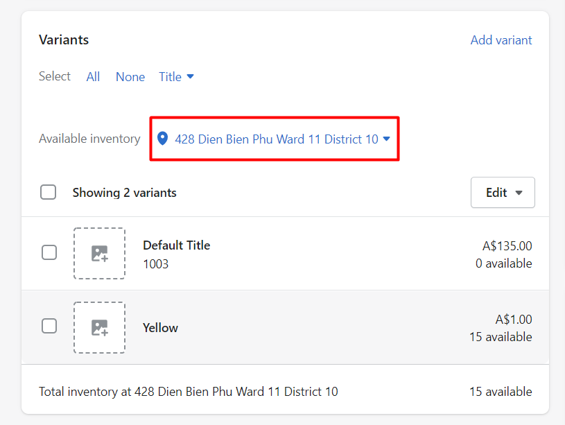Open the Title select dropdown
The width and height of the screenshot is (565, 425).
176,77
